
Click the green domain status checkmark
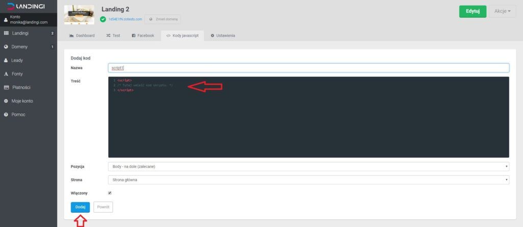[x=103, y=19]
